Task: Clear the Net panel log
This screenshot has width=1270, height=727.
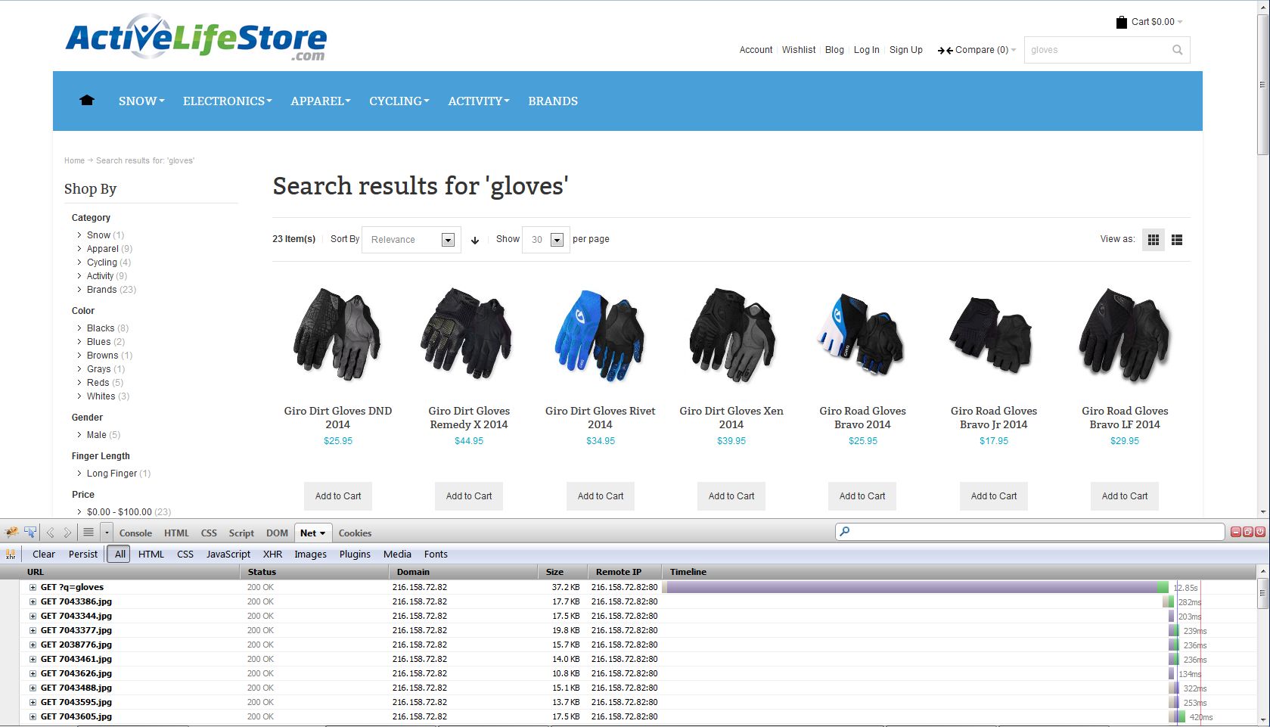Action: pos(44,554)
